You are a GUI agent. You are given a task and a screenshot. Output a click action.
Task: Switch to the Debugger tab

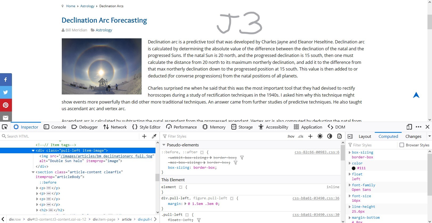[x=85, y=127]
